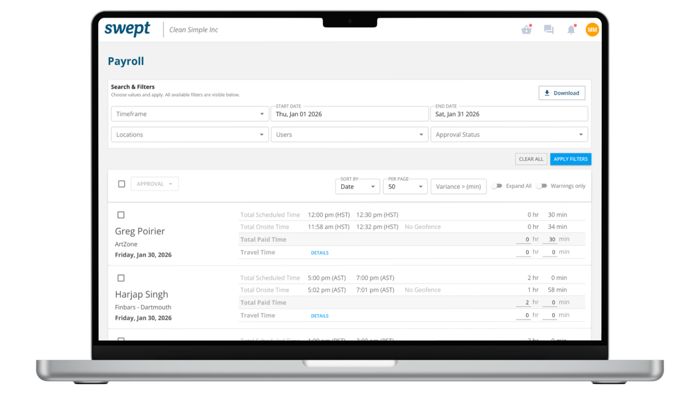Click the Apply Filters button
This screenshot has height=394, width=700.
(x=571, y=159)
